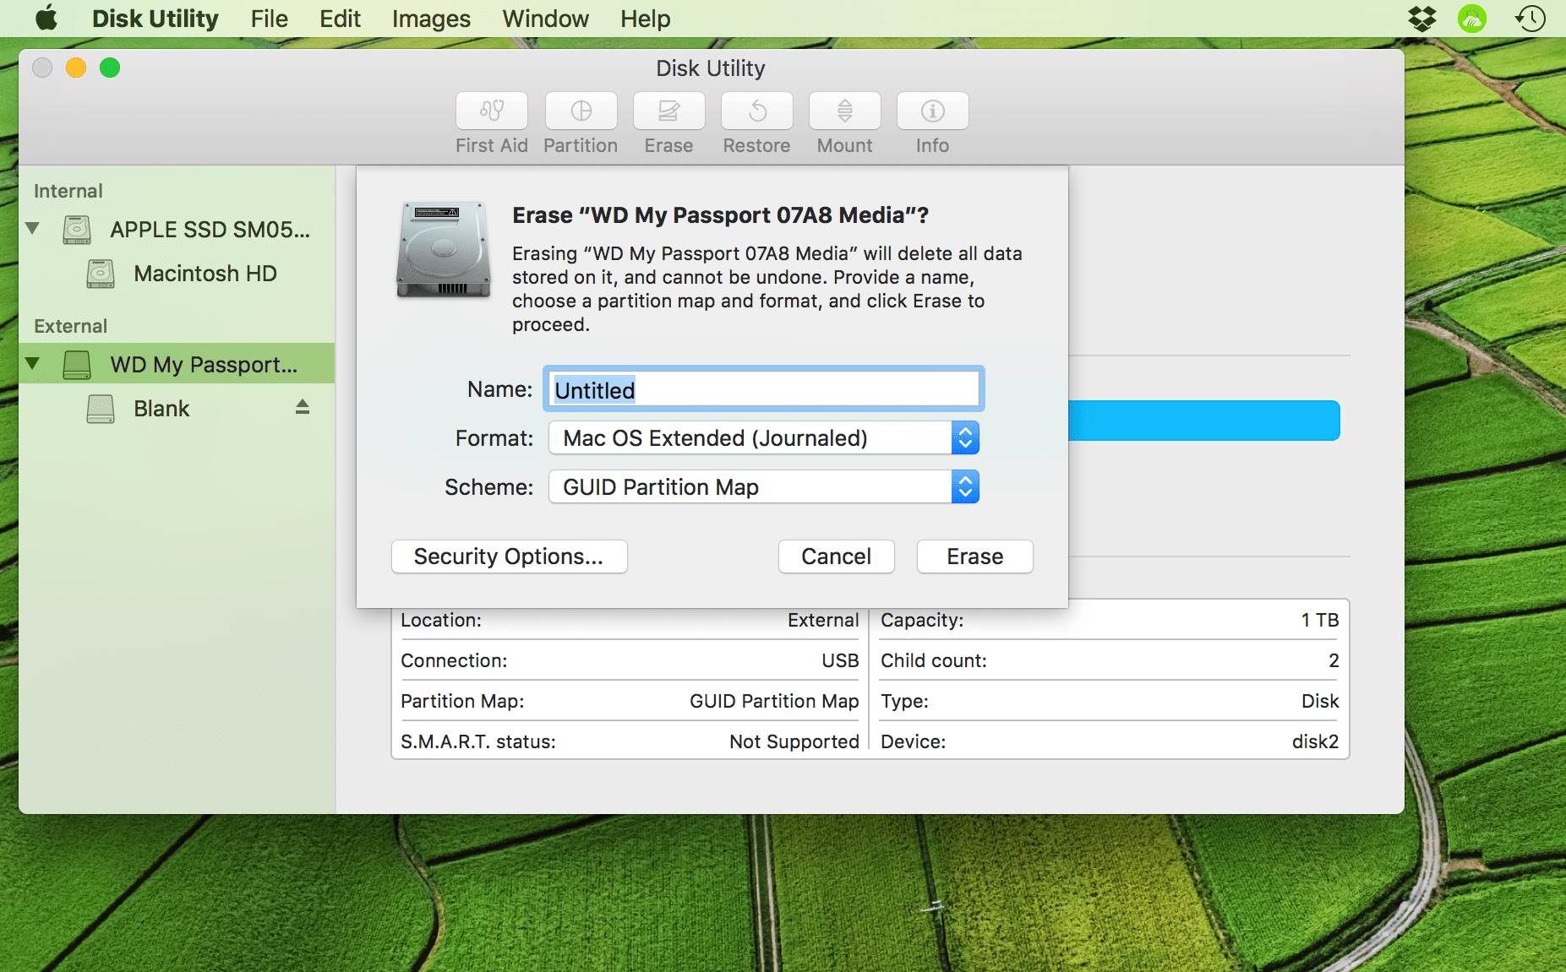Collapse the APPLE SSD disclosure triangle

tap(33, 229)
